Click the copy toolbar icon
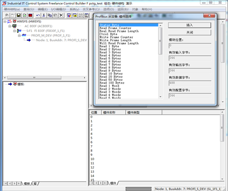 click(x=49, y=15)
